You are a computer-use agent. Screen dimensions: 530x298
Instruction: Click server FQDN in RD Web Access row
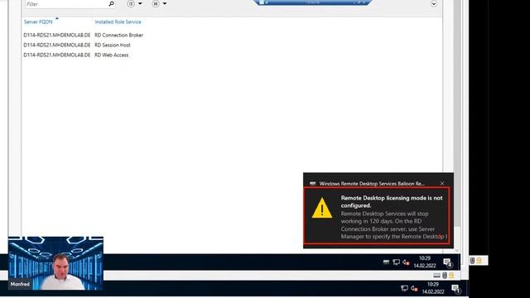coord(57,55)
